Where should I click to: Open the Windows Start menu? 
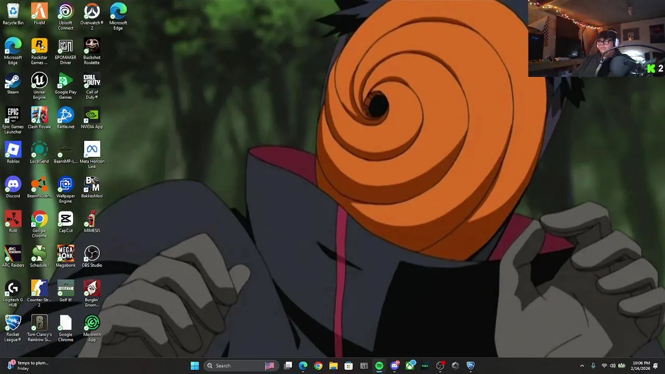point(195,366)
